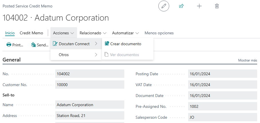This screenshot has width=260, height=123.
Task: Switch to the Credit Memo tab
Action: tap(31, 33)
